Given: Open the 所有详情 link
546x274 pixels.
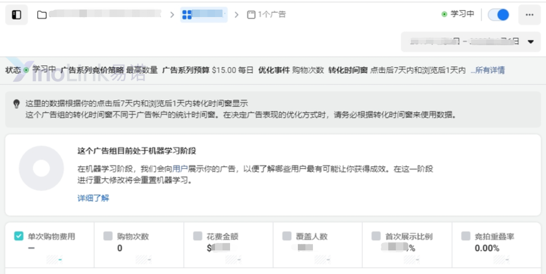Looking at the screenshot, I should (488, 70).
